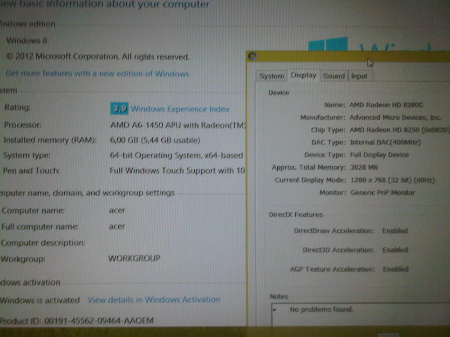
Task: Open the Input tab
Action: tap(359, 76)
